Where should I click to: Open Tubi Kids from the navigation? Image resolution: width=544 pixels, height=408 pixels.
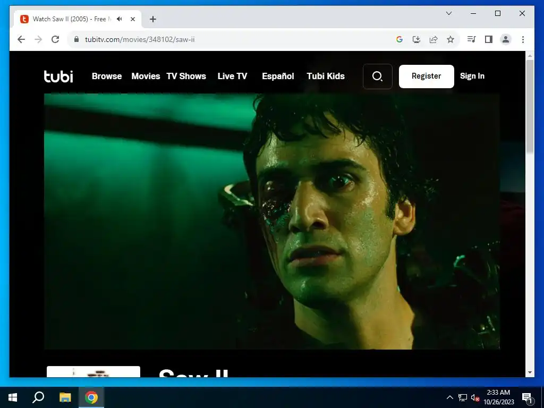[326, 76]
